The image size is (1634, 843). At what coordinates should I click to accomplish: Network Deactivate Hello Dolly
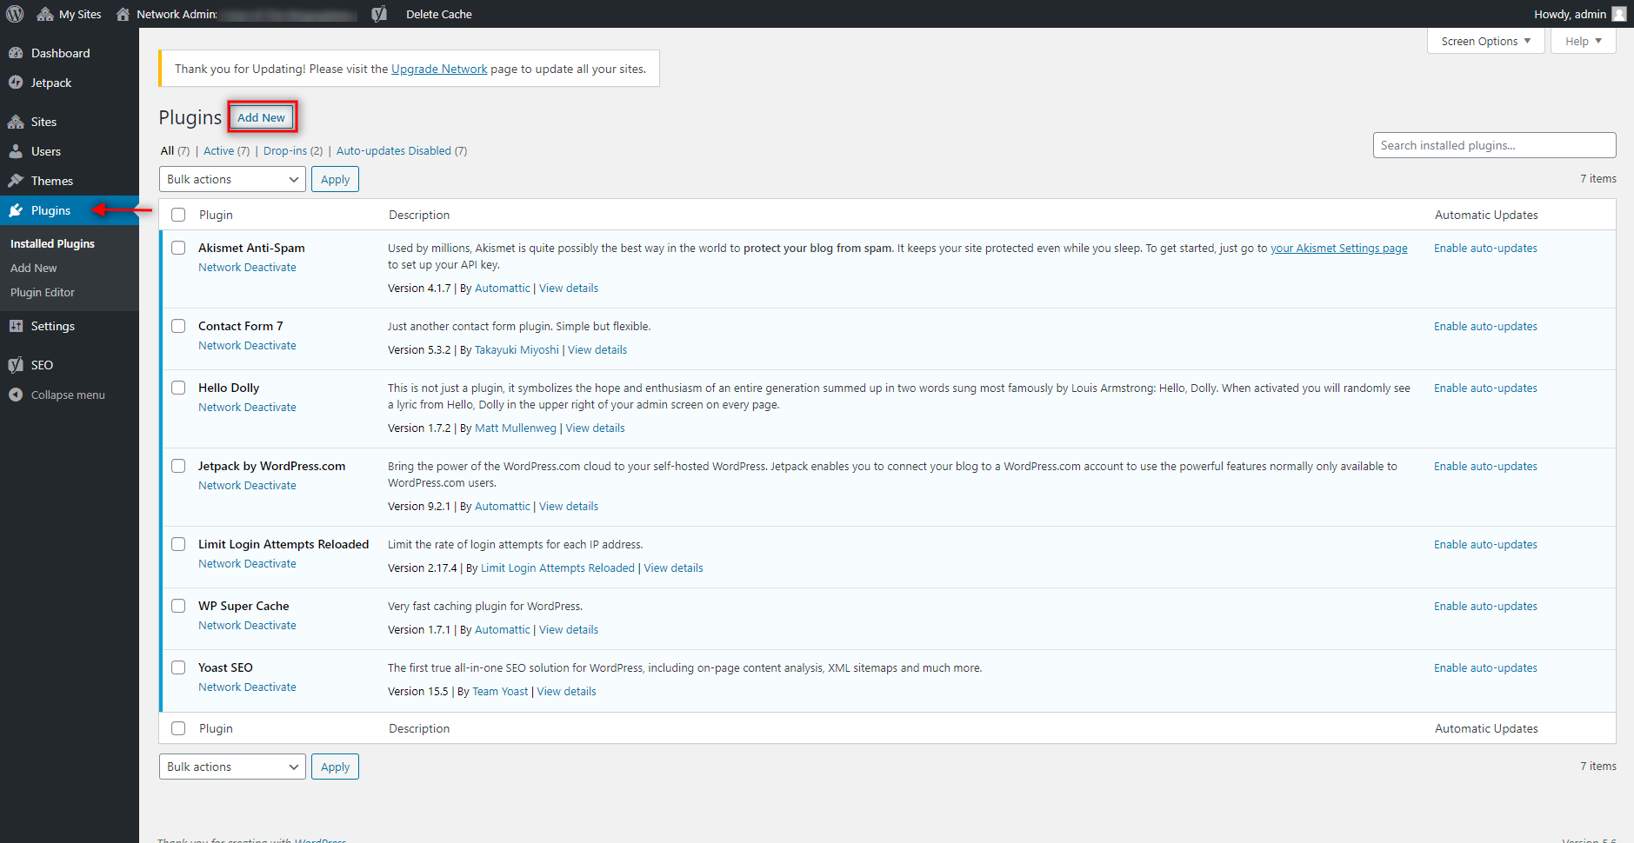pyautogui.click(x=247, y=408)
